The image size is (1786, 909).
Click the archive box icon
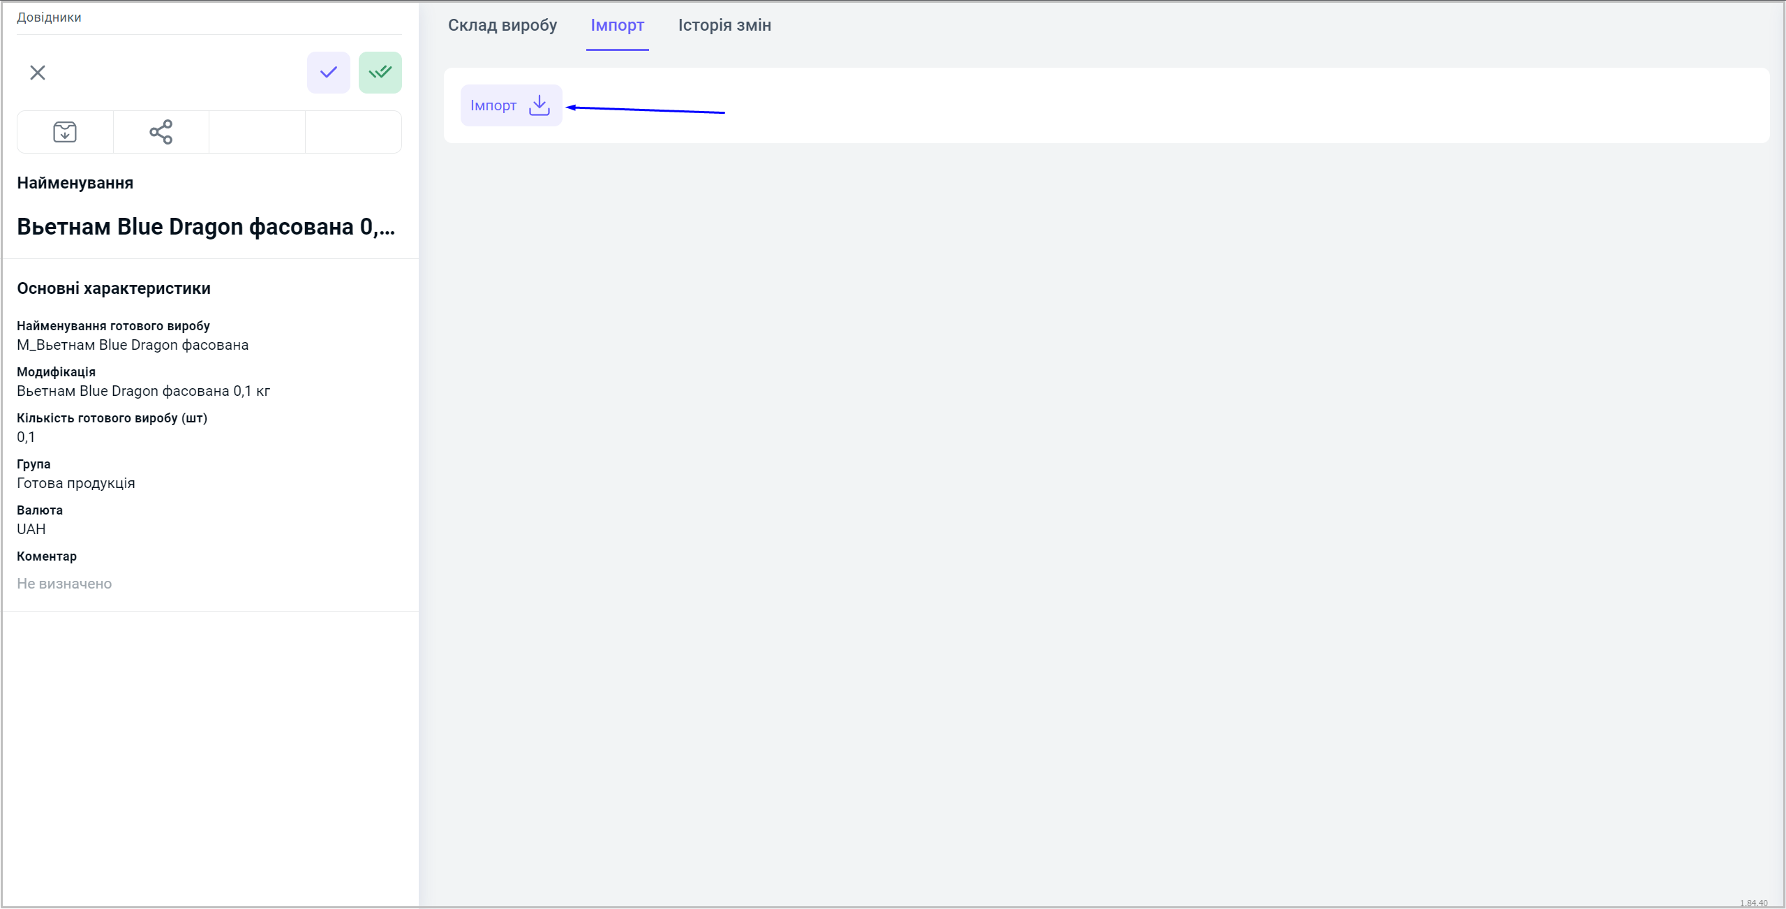[x=65, y=132]
